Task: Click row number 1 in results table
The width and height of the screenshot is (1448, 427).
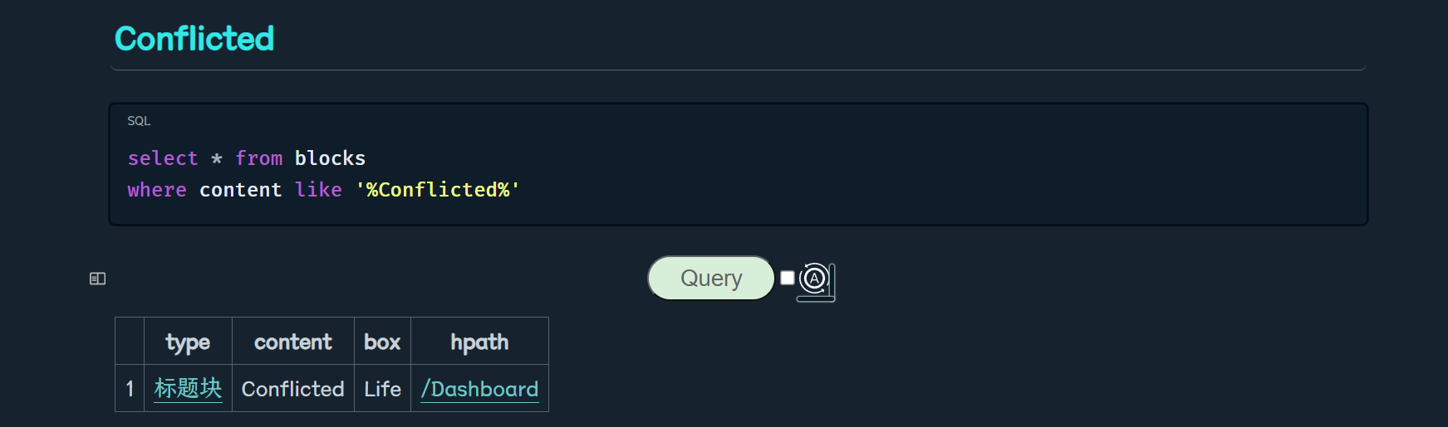Action: point(130,389)
